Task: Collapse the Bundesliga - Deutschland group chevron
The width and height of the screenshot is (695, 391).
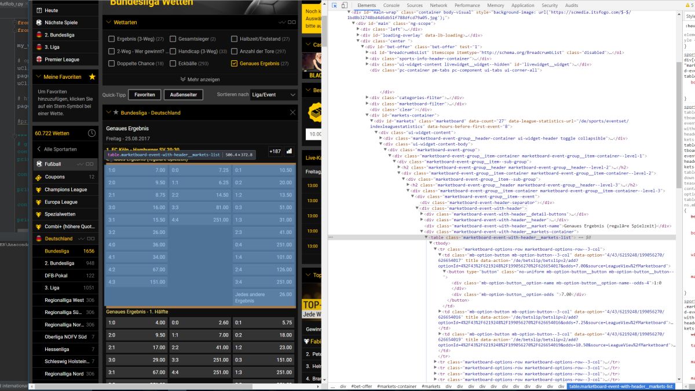Action: click(108, 112)
